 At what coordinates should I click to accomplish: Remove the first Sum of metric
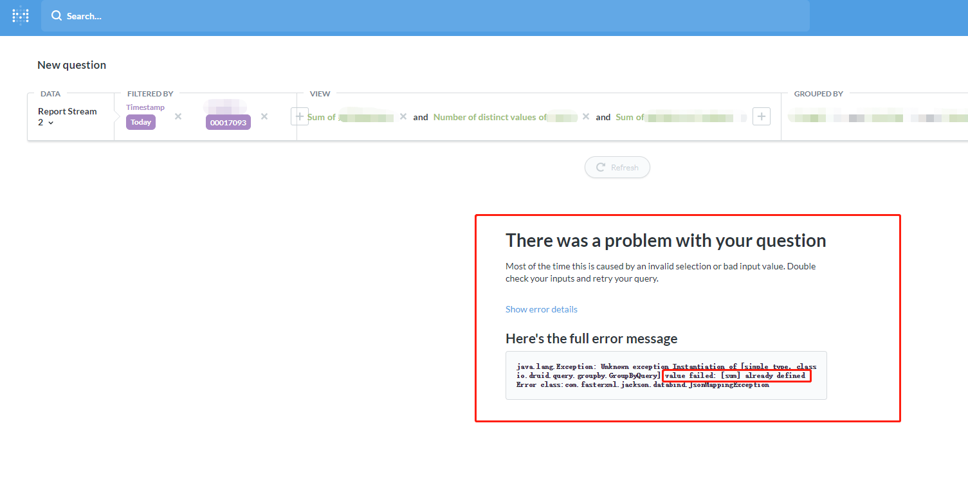[403, 116]
